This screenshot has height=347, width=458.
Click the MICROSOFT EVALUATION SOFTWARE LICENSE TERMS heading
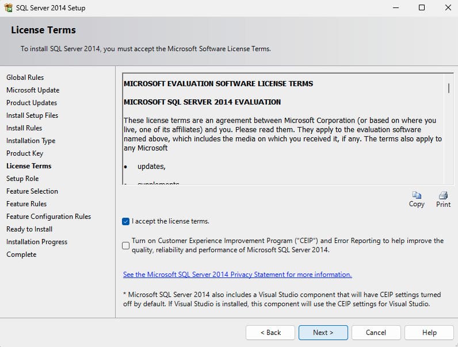(218, 84)
